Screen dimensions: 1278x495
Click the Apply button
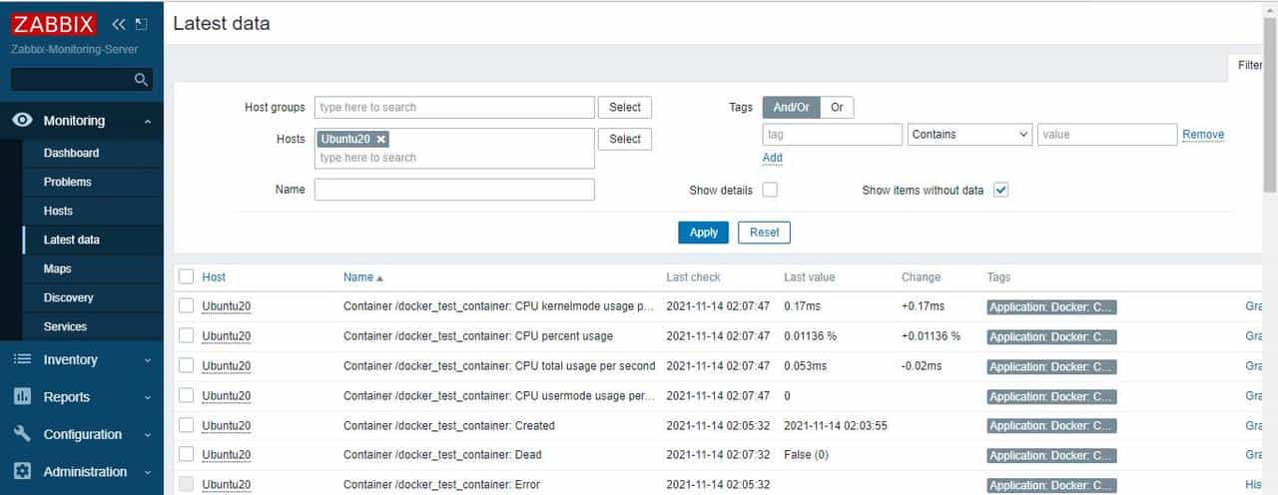click(703, 232)
